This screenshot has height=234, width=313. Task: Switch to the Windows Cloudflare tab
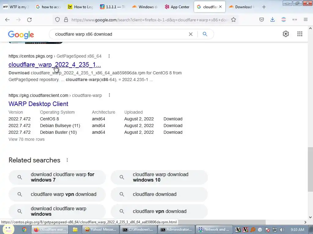[145, 7]
